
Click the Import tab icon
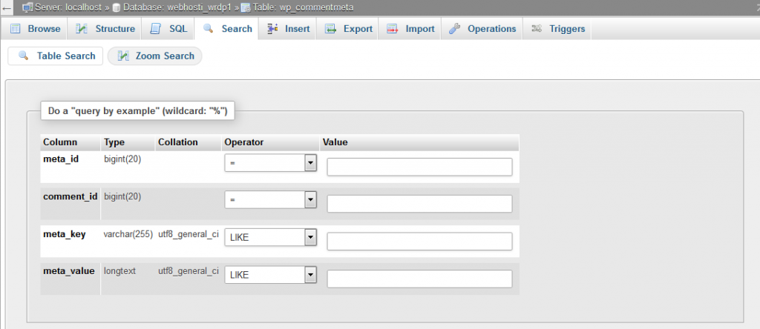click(392, 29)
